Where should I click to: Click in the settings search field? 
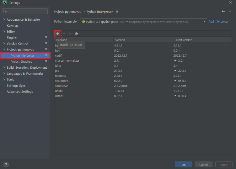25,11
